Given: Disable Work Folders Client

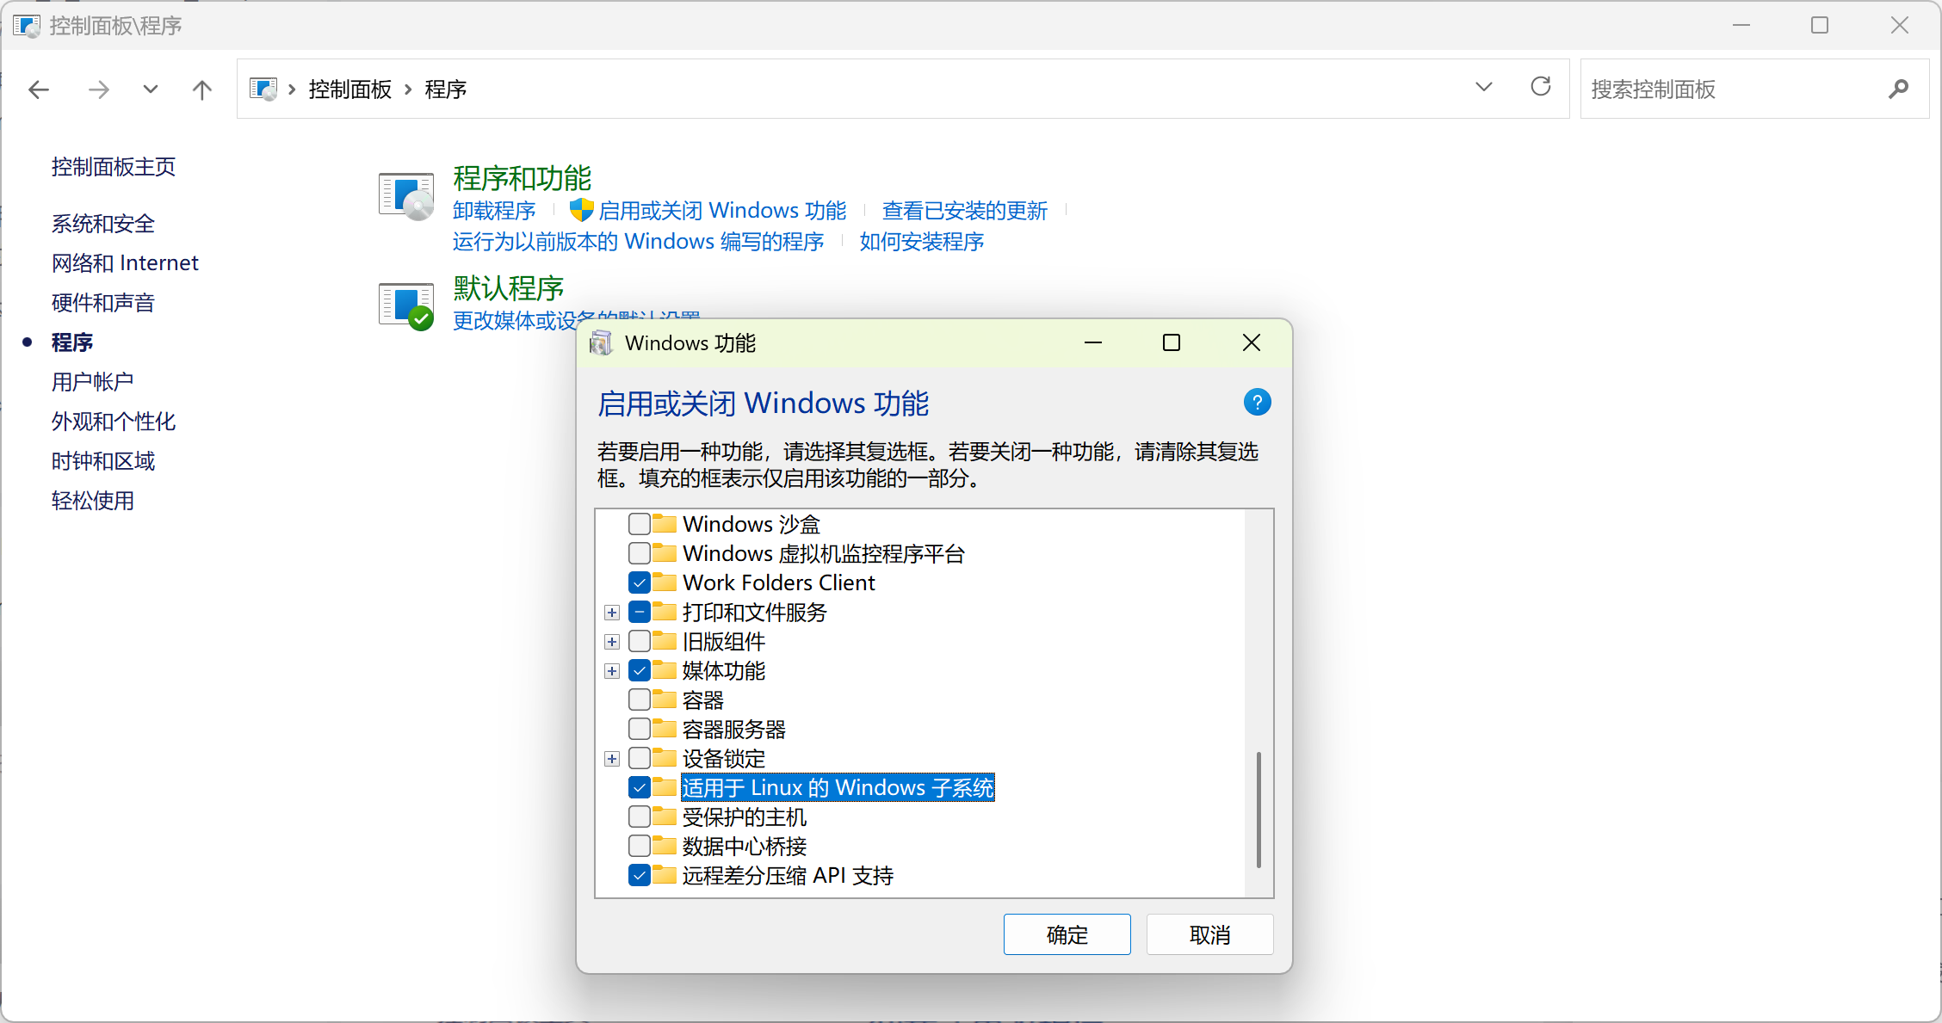Looking at the screenshot, I should (638, 582).
